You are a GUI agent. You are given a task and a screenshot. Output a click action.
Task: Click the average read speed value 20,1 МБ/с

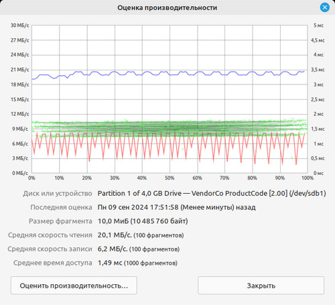click(x=115, y=235)
